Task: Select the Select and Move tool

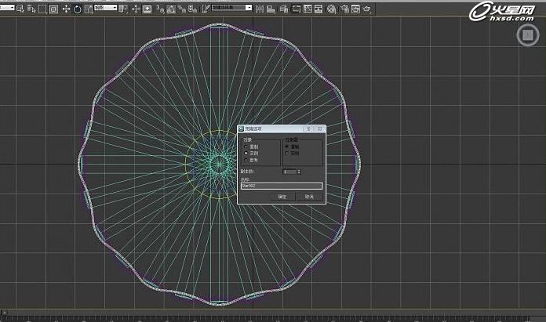Action: pos(64,9)
